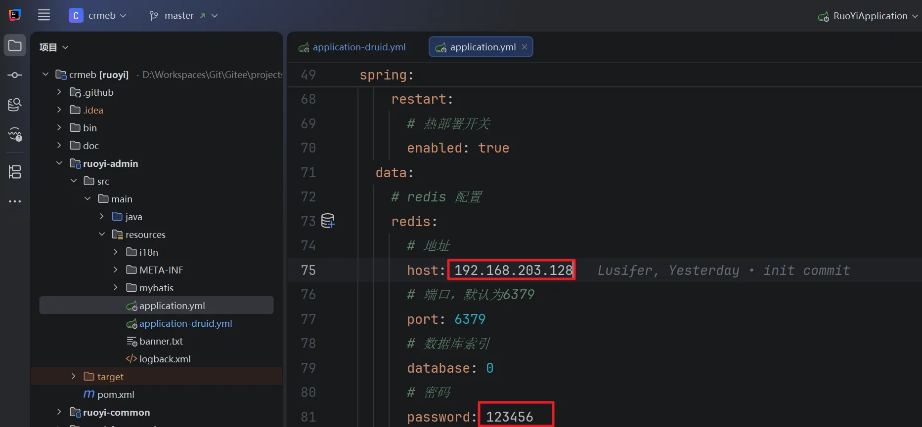Click the crmeb project badge icon
922x427 pixels.
point(76,16)
